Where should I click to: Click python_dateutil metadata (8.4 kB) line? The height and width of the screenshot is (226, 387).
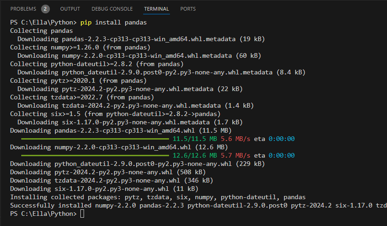point(162,73)
